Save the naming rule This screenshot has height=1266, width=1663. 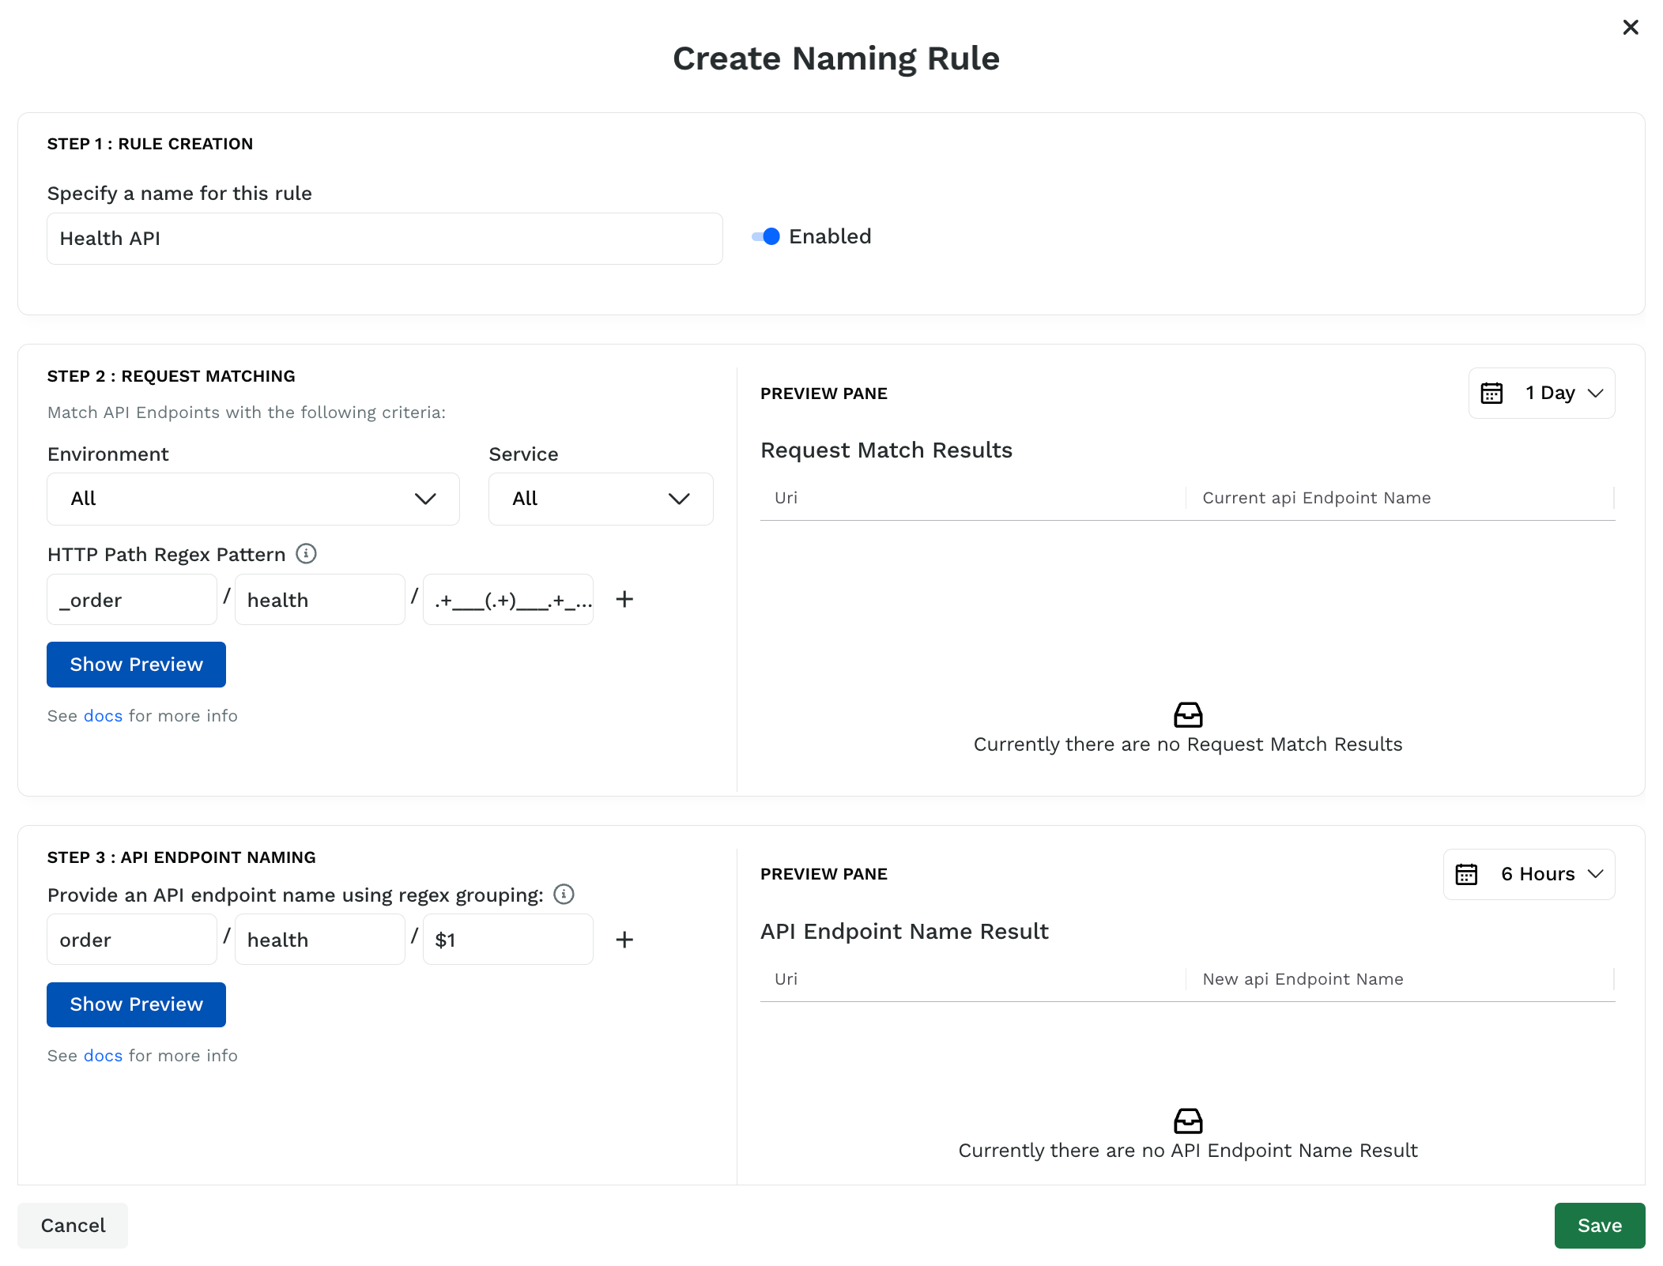pyautogui.click(x=1599, y=1226)
